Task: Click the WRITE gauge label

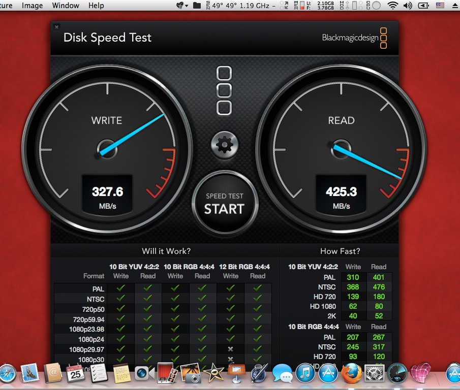Action: click(107, 120)
